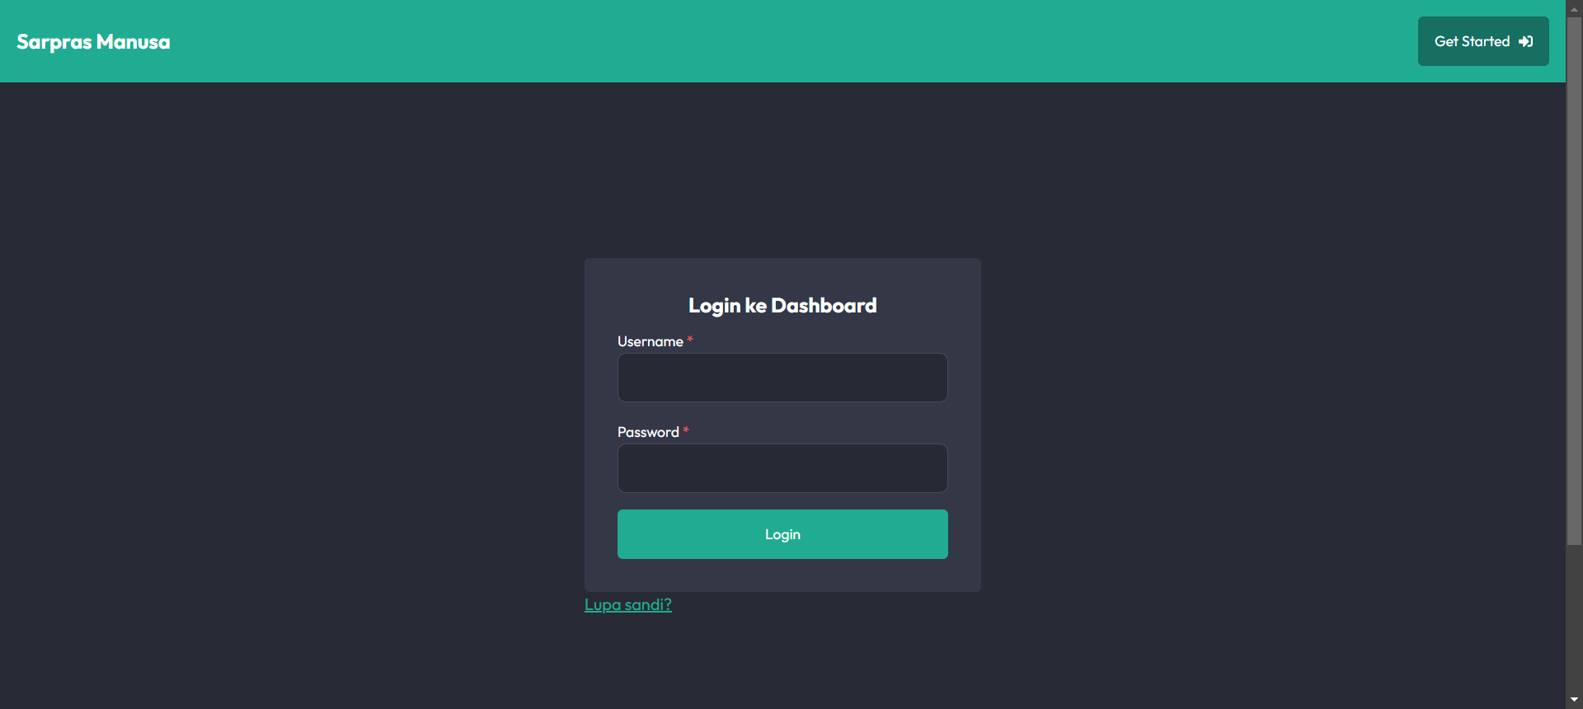Submit the form with the Login button
Viewport: 1583px width, 709px height.
(782, 534)
